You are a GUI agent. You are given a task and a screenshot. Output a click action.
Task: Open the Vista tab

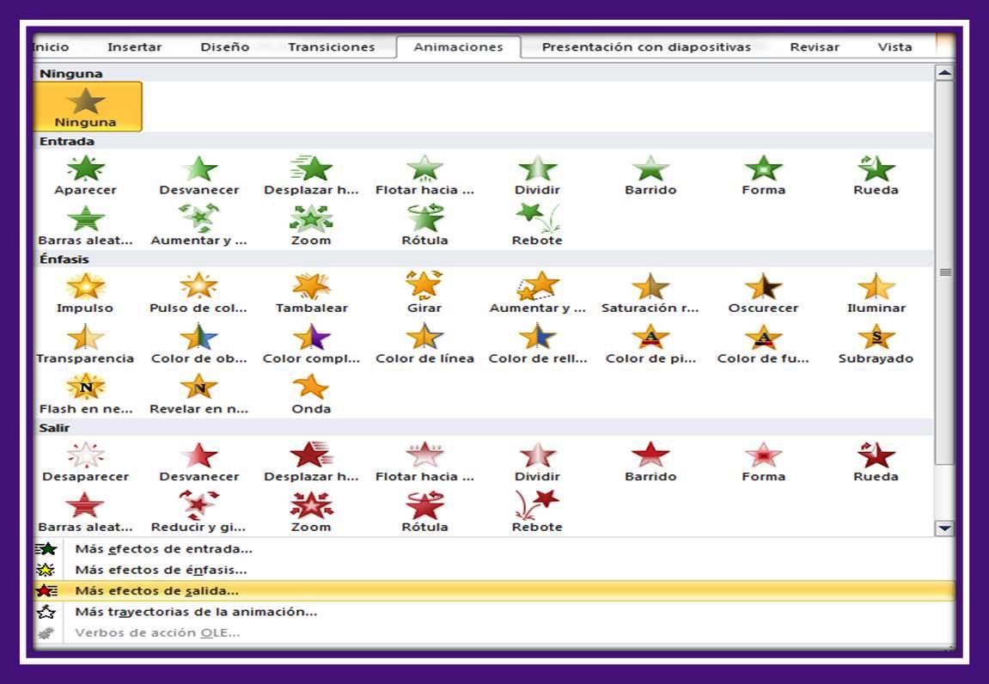click(894, 46)
